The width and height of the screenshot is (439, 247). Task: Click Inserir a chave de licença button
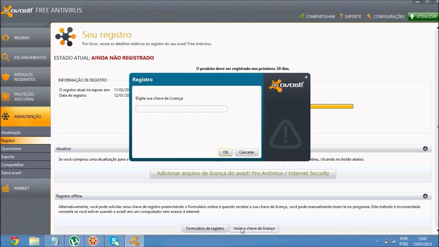click(254, 228)
